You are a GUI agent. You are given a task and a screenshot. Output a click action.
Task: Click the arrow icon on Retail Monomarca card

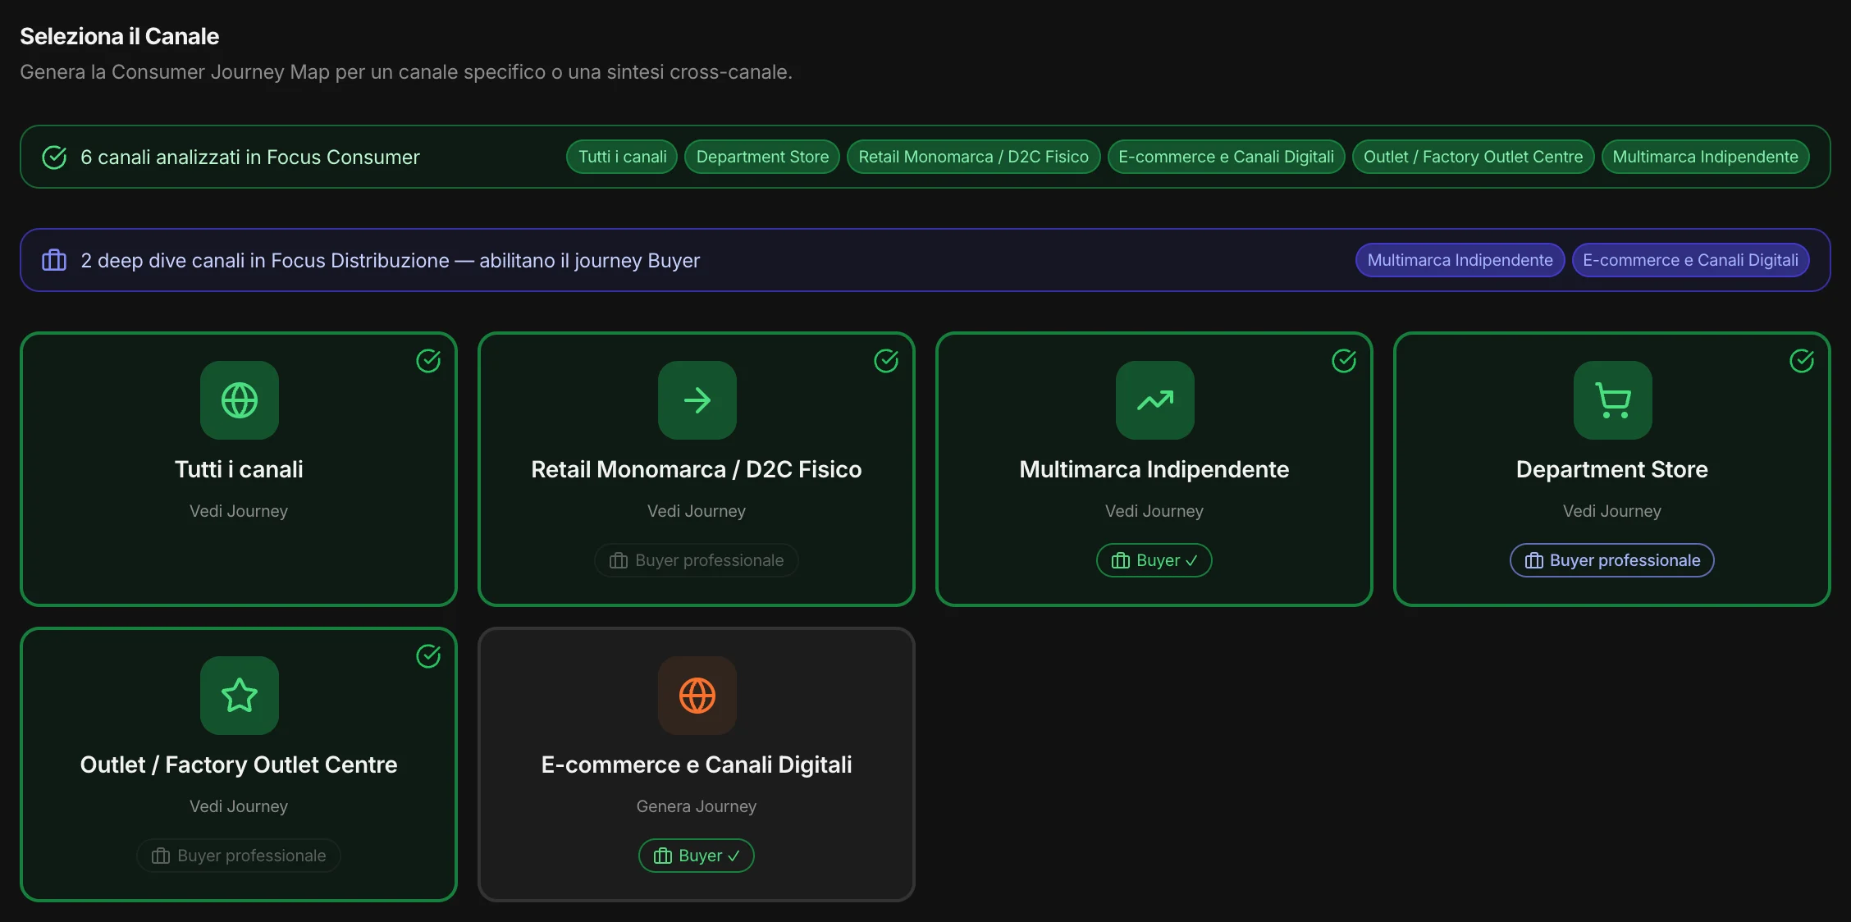pos(697,400)
